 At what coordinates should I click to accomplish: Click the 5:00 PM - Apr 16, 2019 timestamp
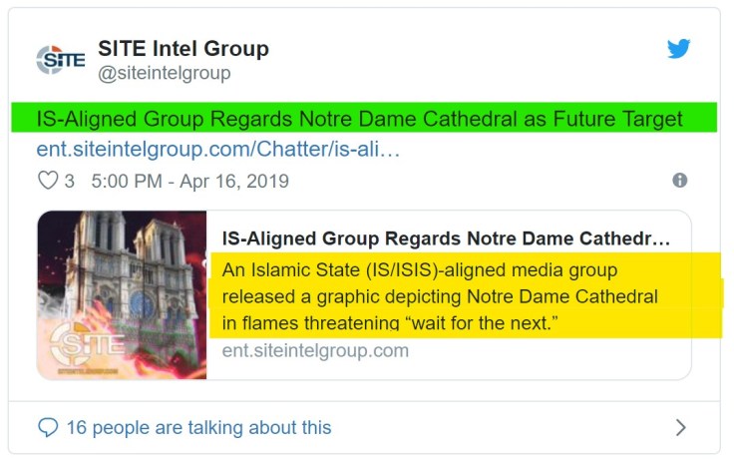[x=189, y=181]
